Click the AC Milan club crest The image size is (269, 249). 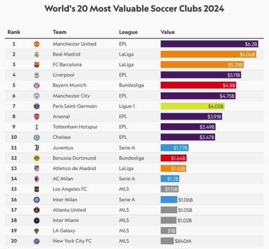tap(37, 179)
